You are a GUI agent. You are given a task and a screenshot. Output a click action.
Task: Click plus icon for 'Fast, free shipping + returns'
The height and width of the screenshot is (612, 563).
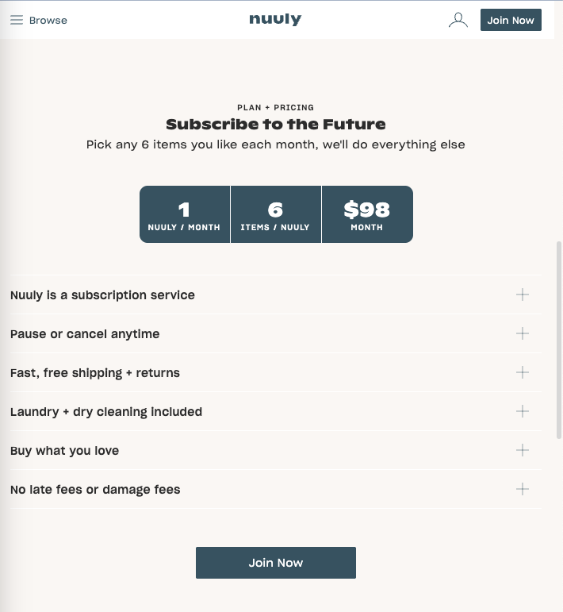(x=522, y=372)
